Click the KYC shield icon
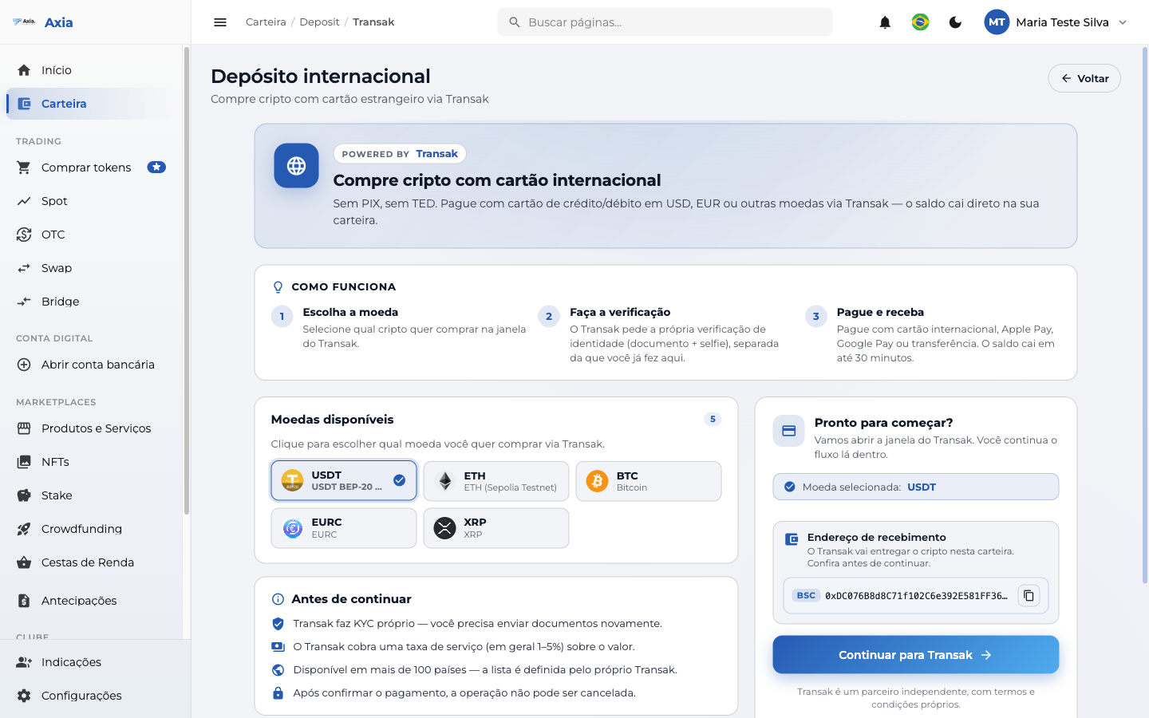Viewport: 1149px width, 718px height. point(278,624)
